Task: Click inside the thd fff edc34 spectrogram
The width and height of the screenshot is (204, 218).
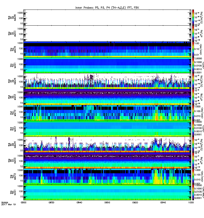Action: (x=107, y=81)
